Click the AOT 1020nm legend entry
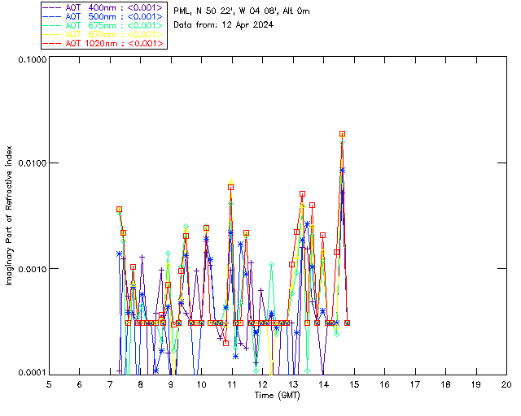Viewport: 521px width, 416px height. tap(103, 43)
